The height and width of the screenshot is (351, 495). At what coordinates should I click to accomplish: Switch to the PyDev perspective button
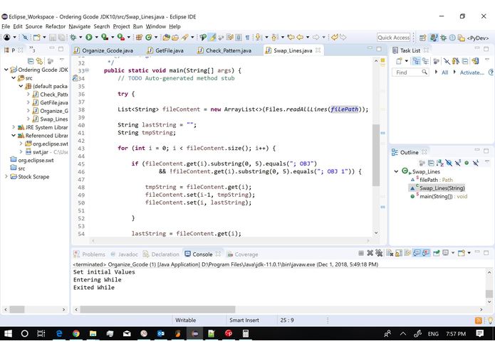tap(474, 38)
